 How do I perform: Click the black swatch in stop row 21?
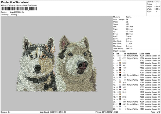coord(120,104)
